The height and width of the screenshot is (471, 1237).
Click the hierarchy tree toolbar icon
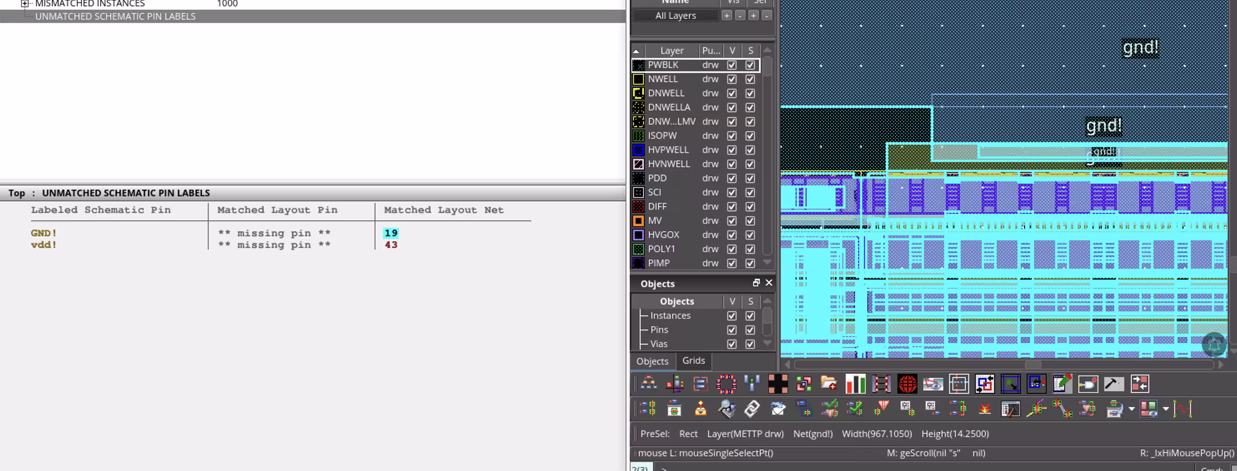tap(649, 383)
